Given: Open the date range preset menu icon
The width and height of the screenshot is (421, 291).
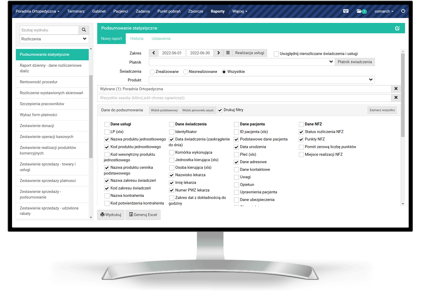Looking at the screenshot, I should point(228,53).
